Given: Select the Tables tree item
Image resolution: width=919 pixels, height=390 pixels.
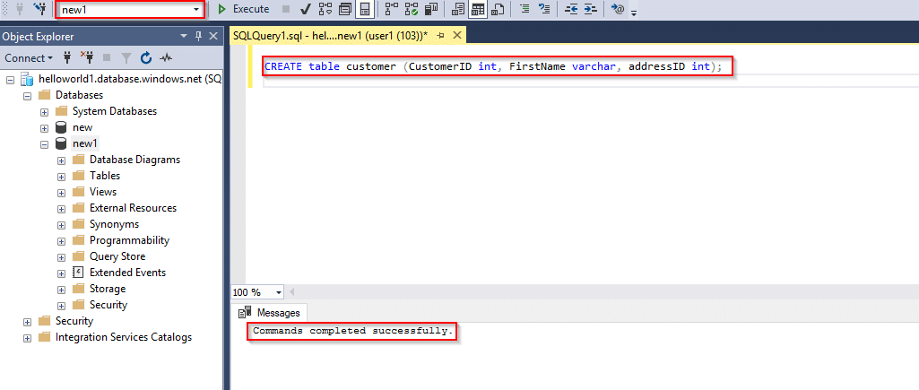Looking at the screenshot, I should tap(105, 176).
